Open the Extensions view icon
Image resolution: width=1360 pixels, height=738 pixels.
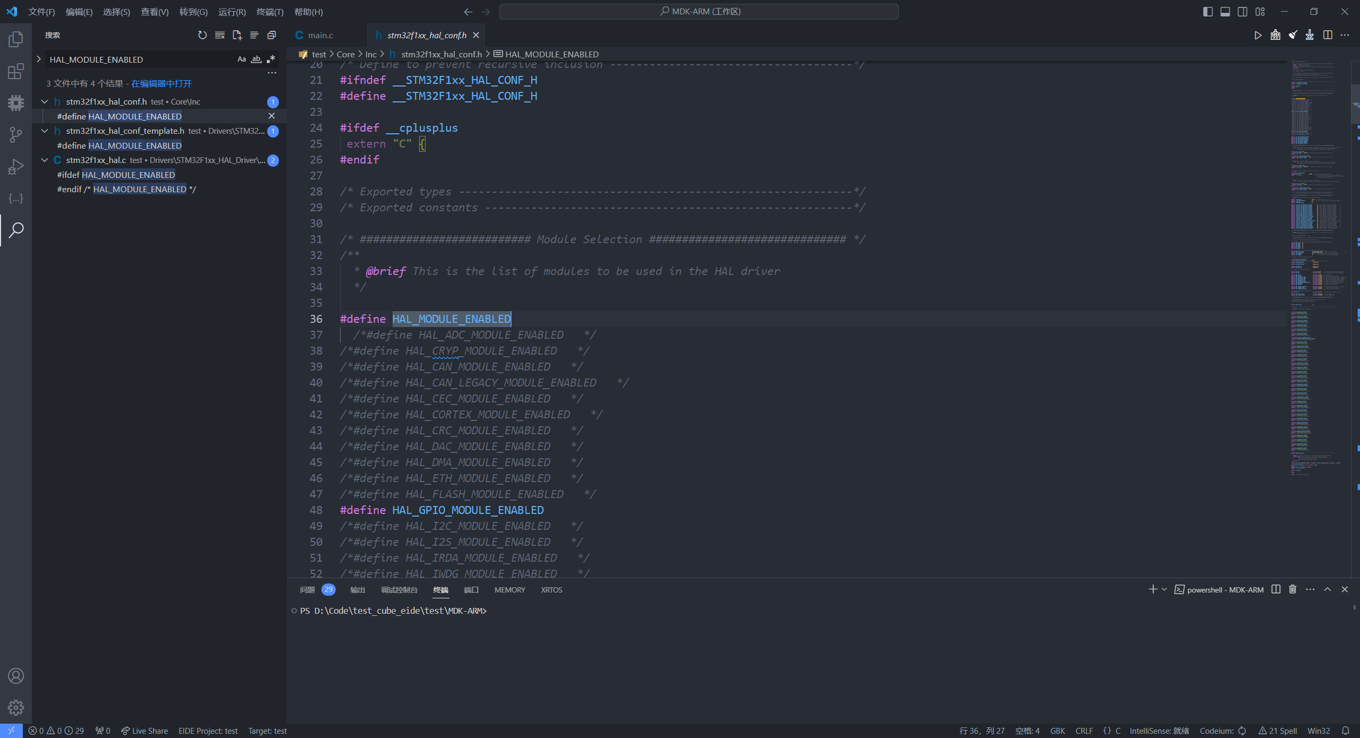click(x=16, y=71)
